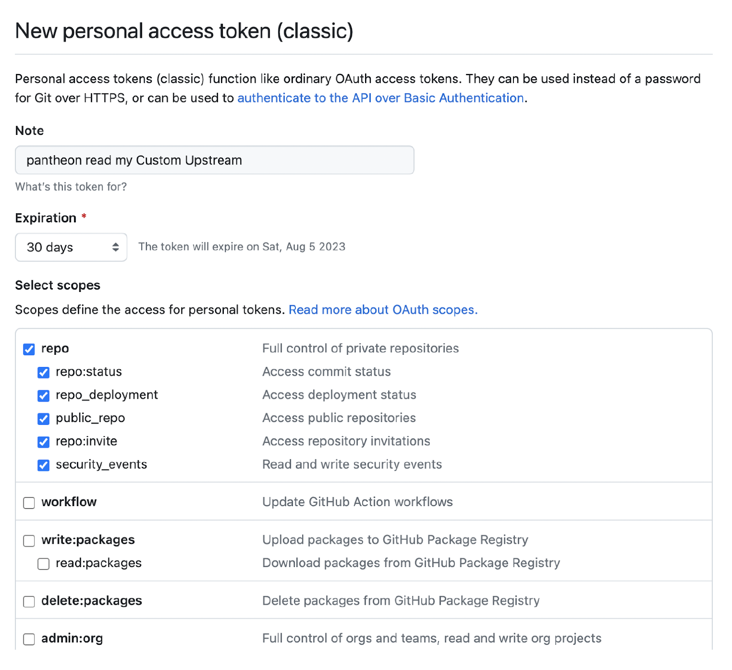
Task: Disable the security_events scope
Action: [x=44, y=465]
